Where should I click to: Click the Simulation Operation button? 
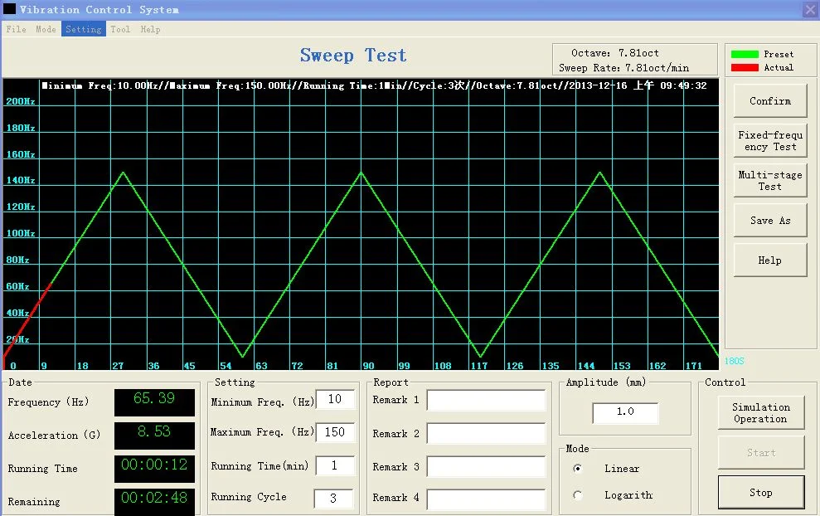click(760, 413)
